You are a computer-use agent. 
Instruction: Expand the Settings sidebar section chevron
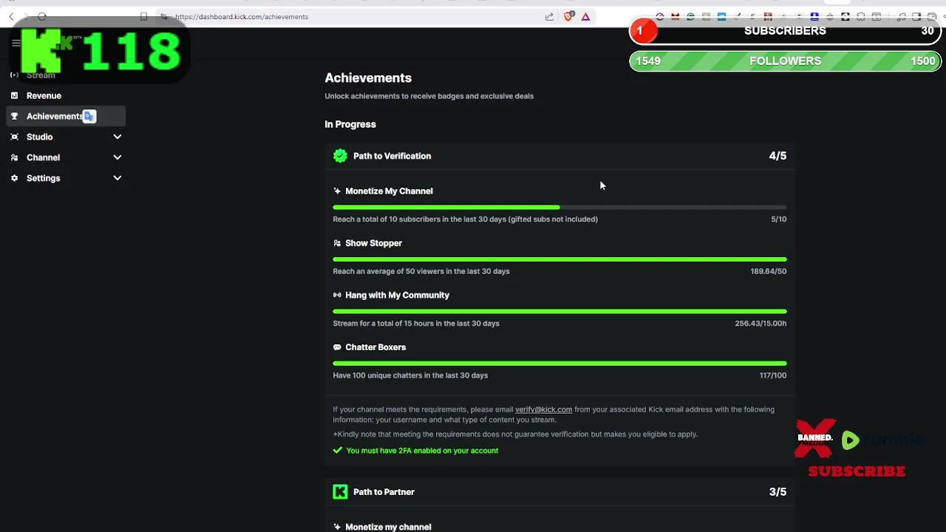coord(117,178)
